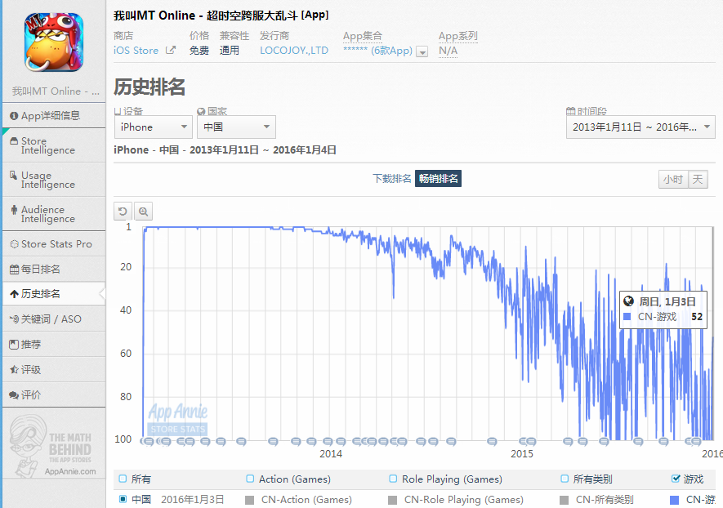Open the iOS Store link

coord(136,51)
